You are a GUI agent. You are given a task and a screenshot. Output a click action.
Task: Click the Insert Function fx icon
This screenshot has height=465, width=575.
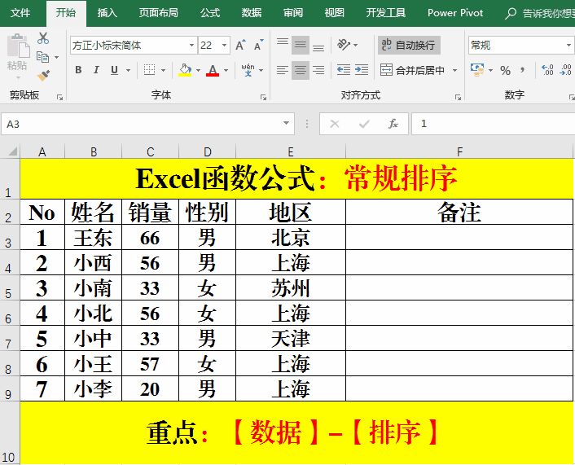(393, 124)
